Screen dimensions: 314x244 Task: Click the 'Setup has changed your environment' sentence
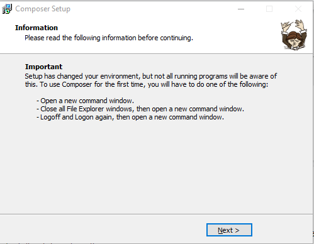pos(151,76)
